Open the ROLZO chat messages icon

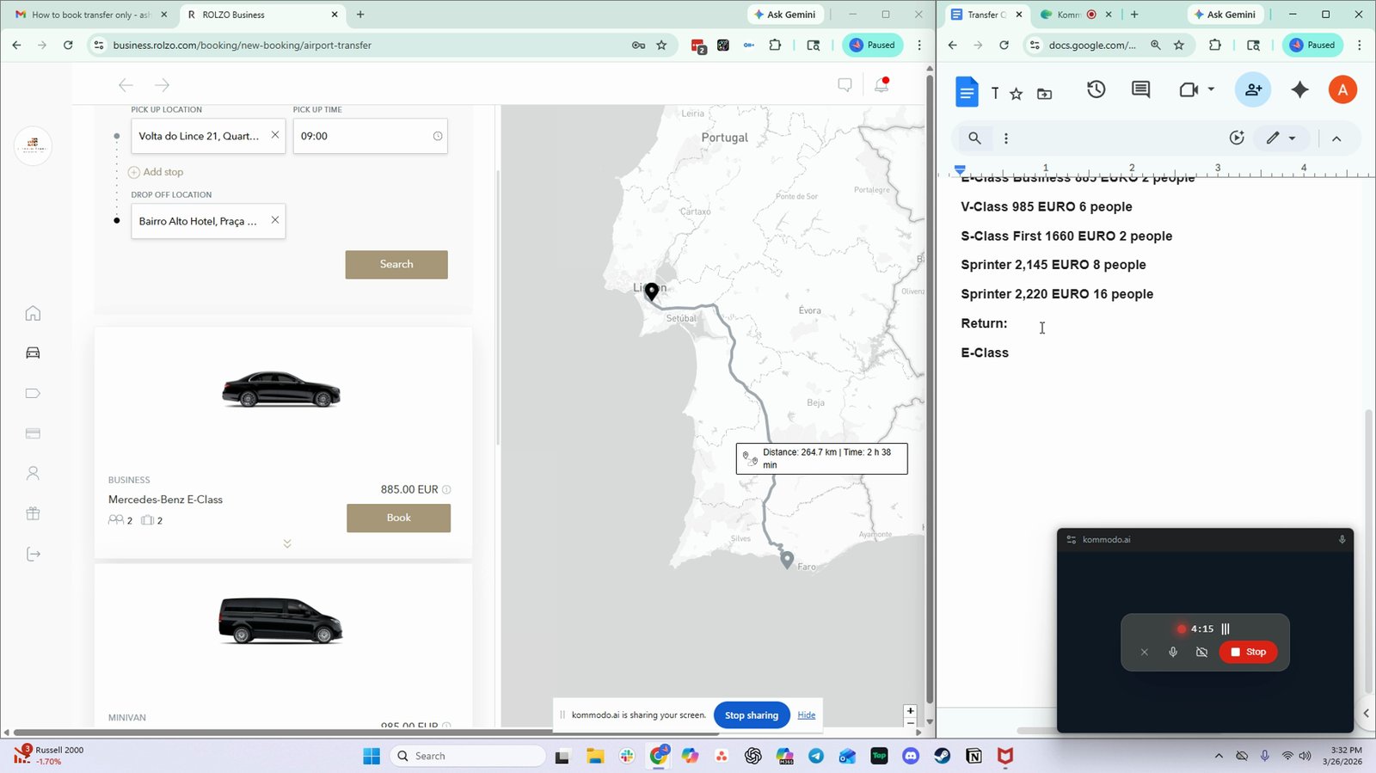pos(845,84)
